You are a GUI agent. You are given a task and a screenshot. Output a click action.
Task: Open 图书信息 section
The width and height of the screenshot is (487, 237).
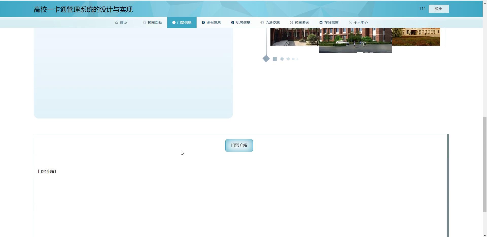(x=211, y=23)
